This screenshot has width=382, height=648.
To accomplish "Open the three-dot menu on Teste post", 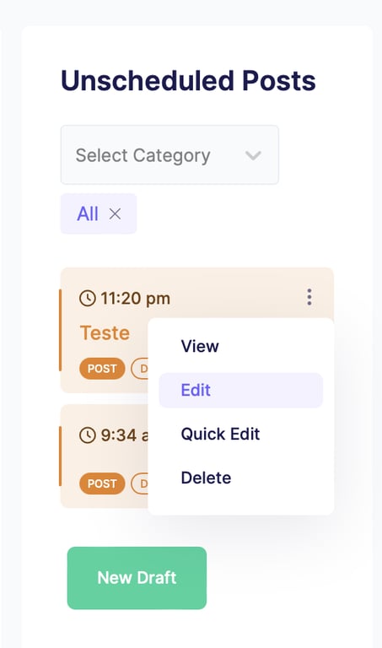I will click(309, 297).
